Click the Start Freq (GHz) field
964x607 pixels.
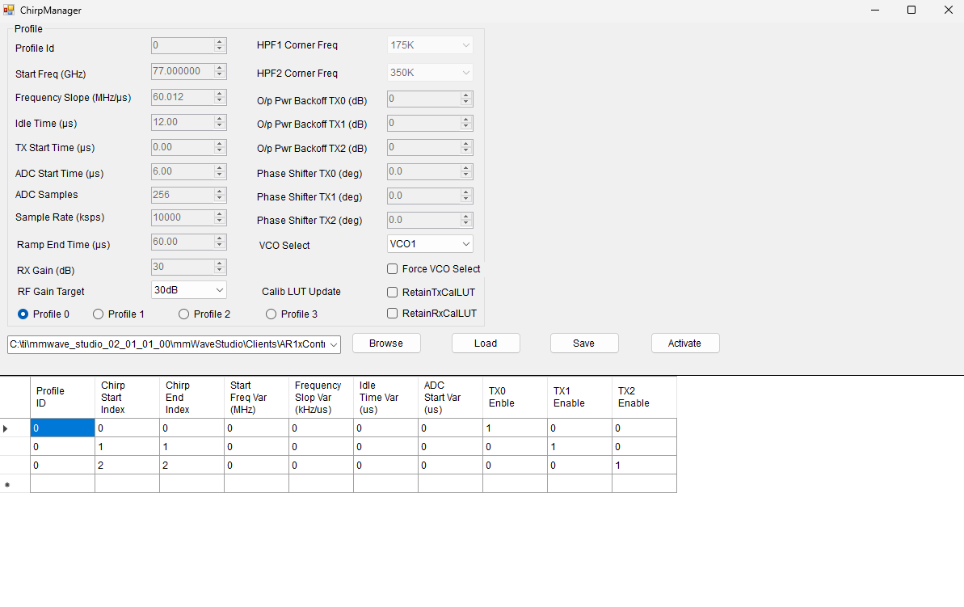coord(189,71)
